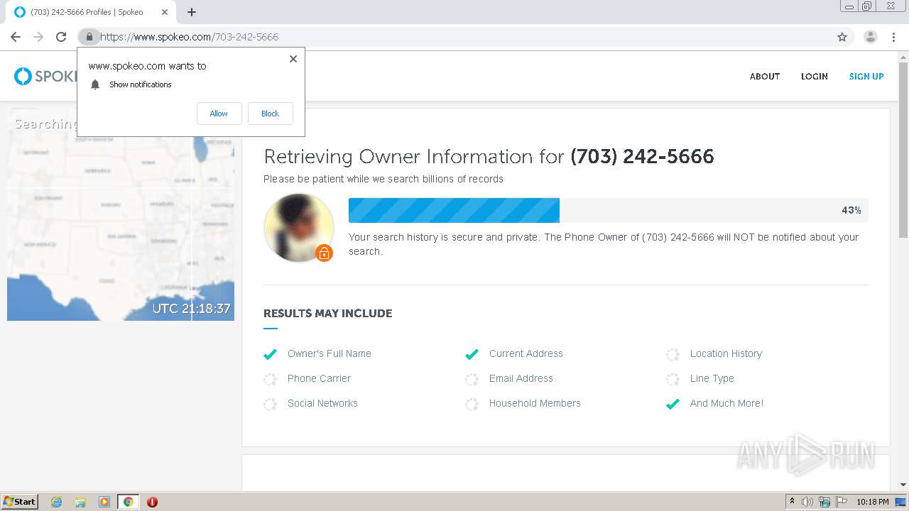Open the Chrome profile avatar
This screenshot has width=909, height=511.
point(871,37)
